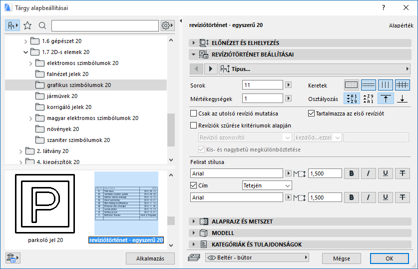Open help with the question mark
418x269 pixels.
[x=384, y=7]
